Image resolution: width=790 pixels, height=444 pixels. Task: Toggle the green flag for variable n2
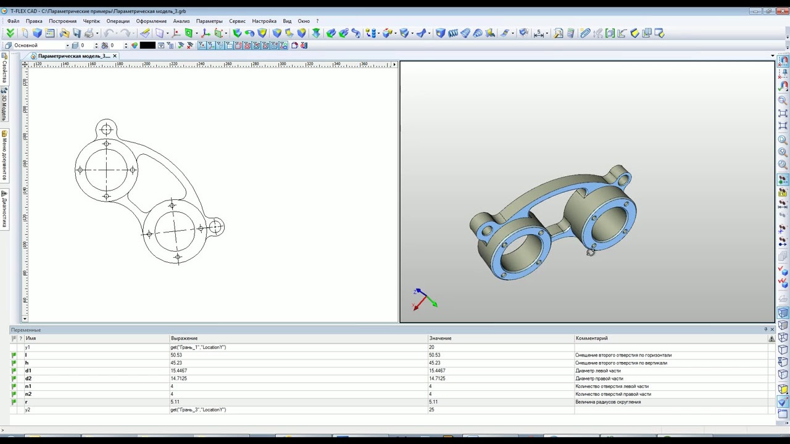14,394
